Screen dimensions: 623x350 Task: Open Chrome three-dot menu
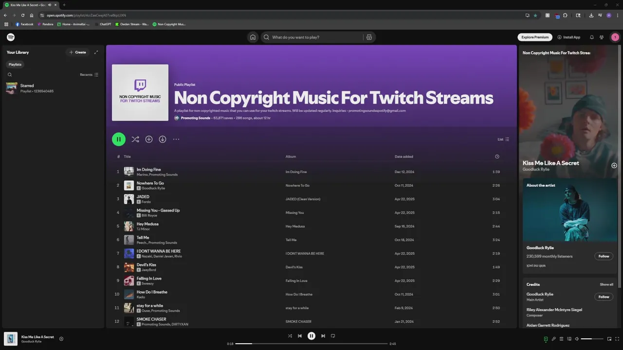pyautogui.click(x=617, y=15)
